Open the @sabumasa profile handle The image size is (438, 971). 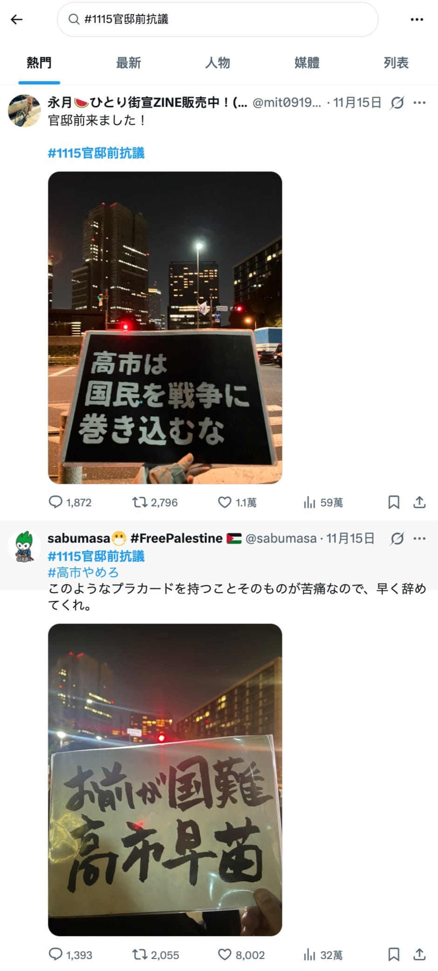(281, 538)
